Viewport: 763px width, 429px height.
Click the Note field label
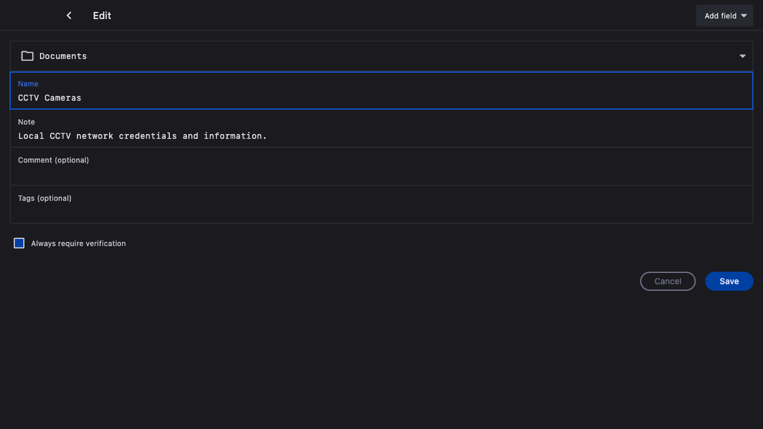(x=26, y=122)
